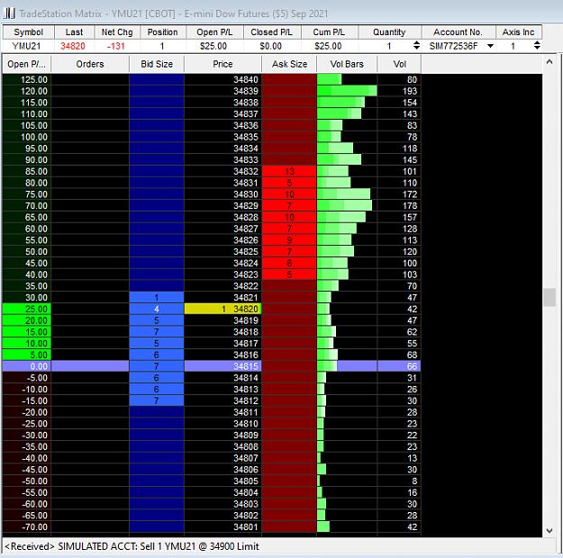Image resolution: width=563 pixels, height=558 pixels.
Task: Click the Closed P/L column header
Action: (x=272, y=32)
